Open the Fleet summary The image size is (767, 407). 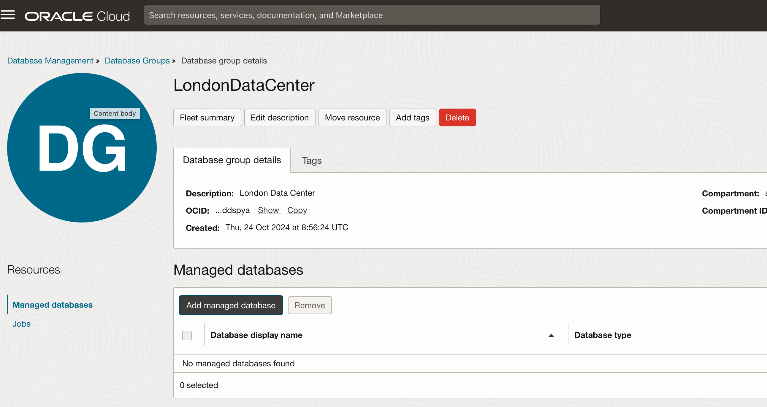tap(207, 117)
